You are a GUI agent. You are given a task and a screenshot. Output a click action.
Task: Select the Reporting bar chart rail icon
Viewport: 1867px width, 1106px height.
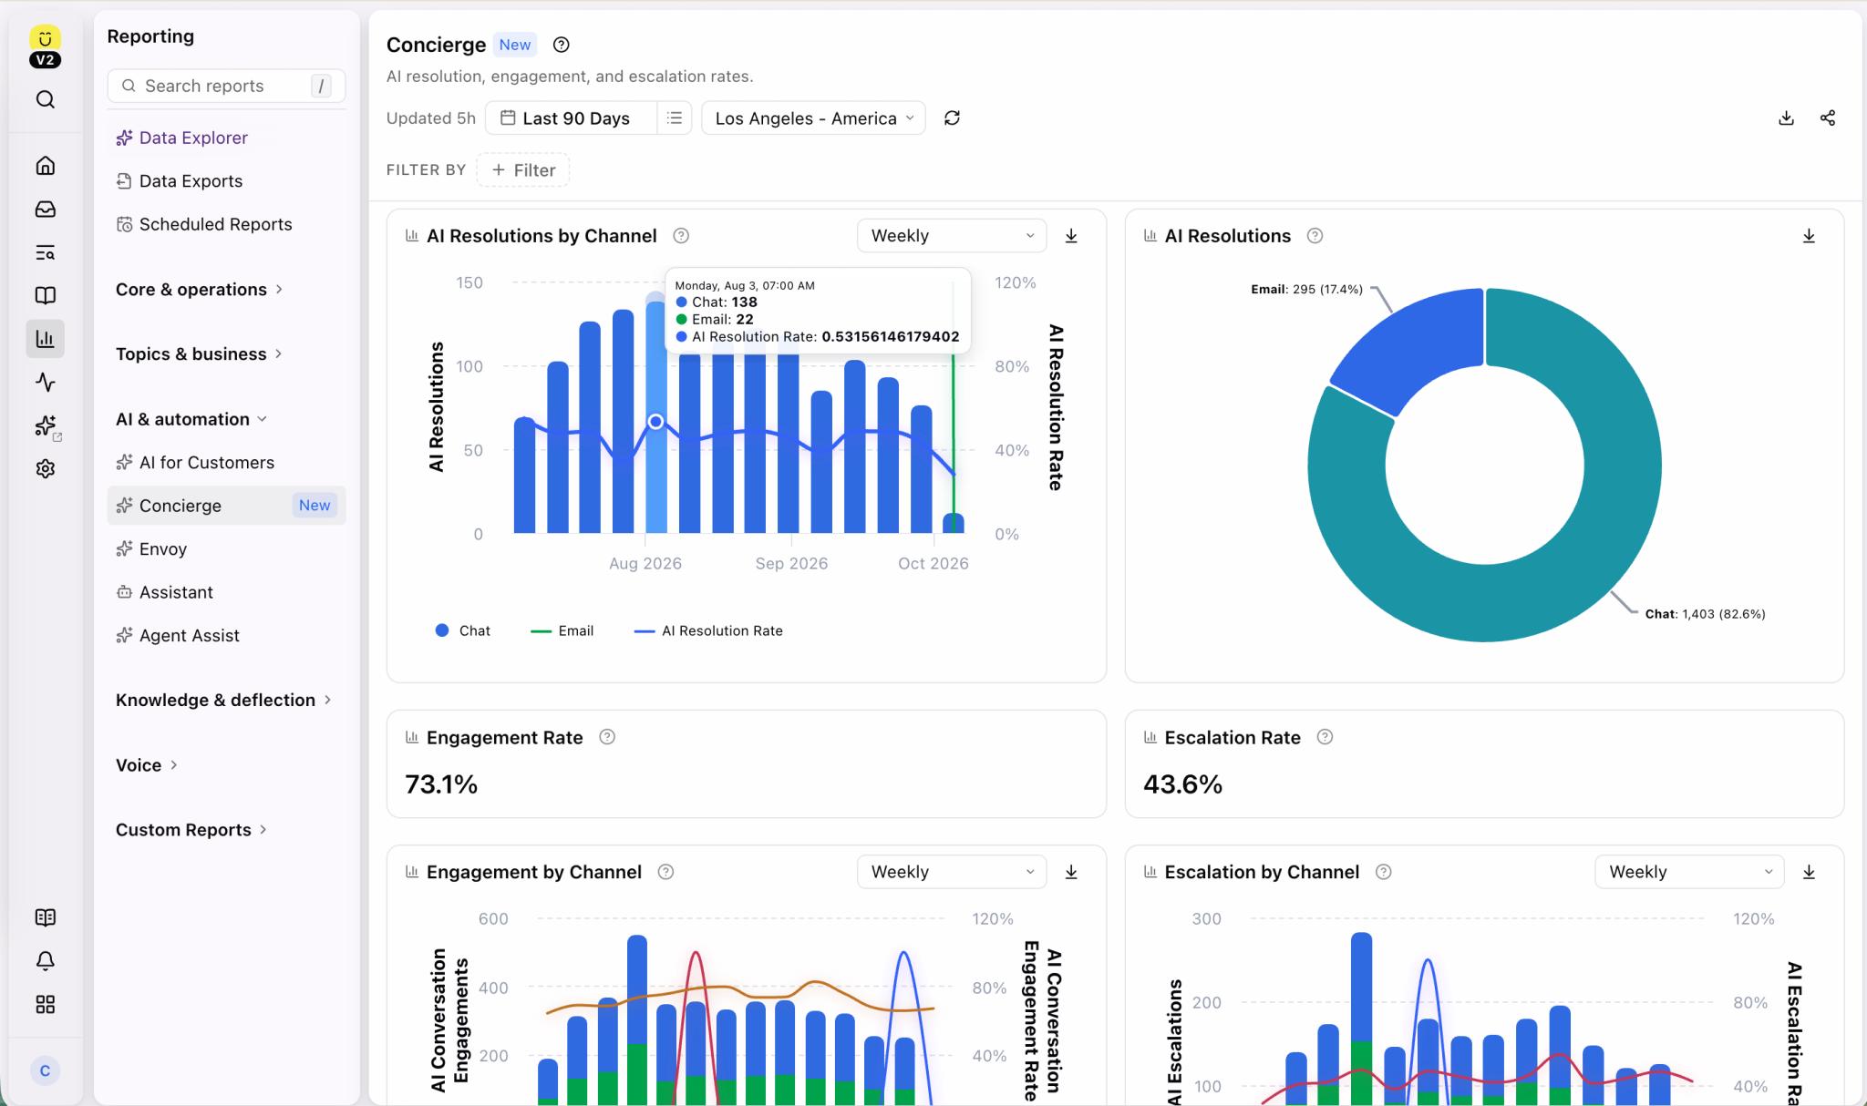(x=45, y=339)
